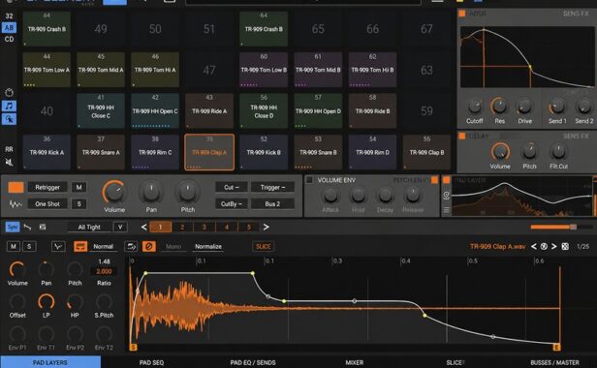Switch to the PAD SEQ tab
This screenshot has height=368, width=597.
click(151, 362)
